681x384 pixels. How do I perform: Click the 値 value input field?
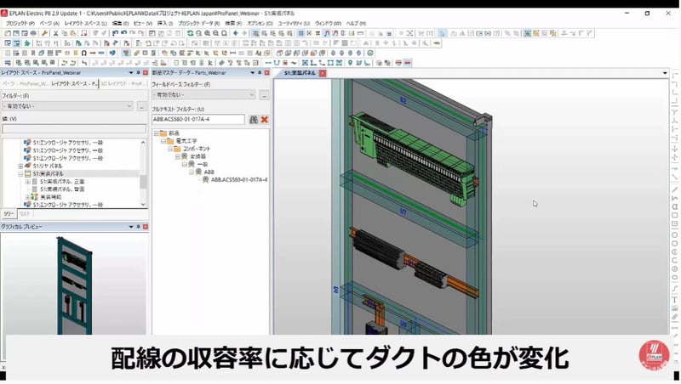[x=74, y=129]
